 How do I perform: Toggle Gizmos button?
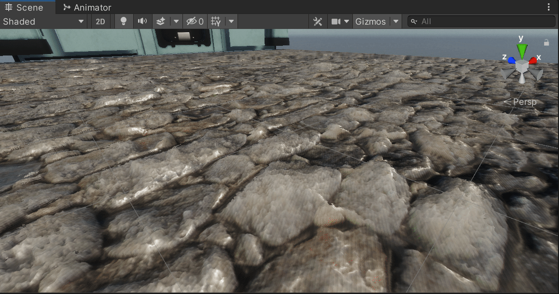(x=371, y=21)
